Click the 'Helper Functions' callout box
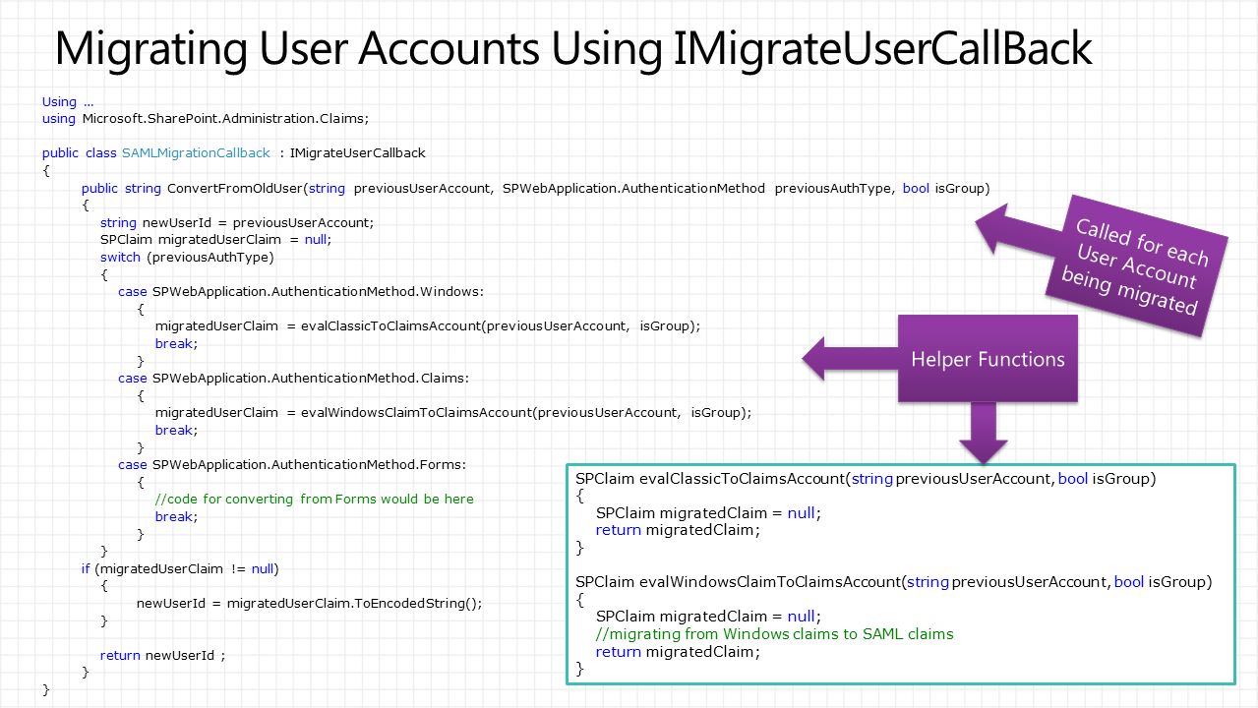1258x708 pixels. click(988, 359)
